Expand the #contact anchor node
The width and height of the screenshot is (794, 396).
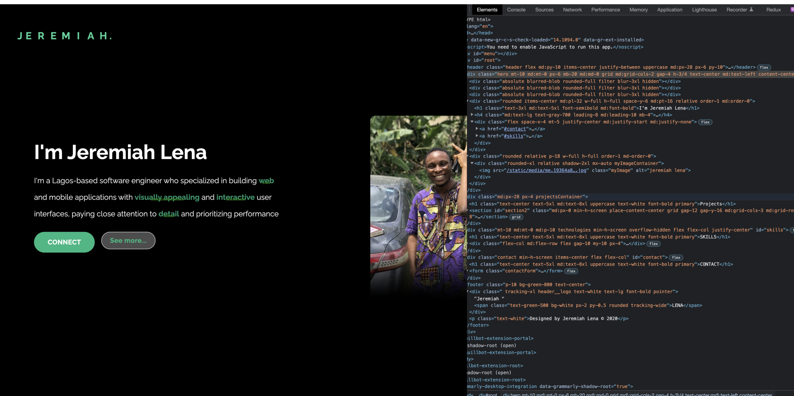(477, 129)
